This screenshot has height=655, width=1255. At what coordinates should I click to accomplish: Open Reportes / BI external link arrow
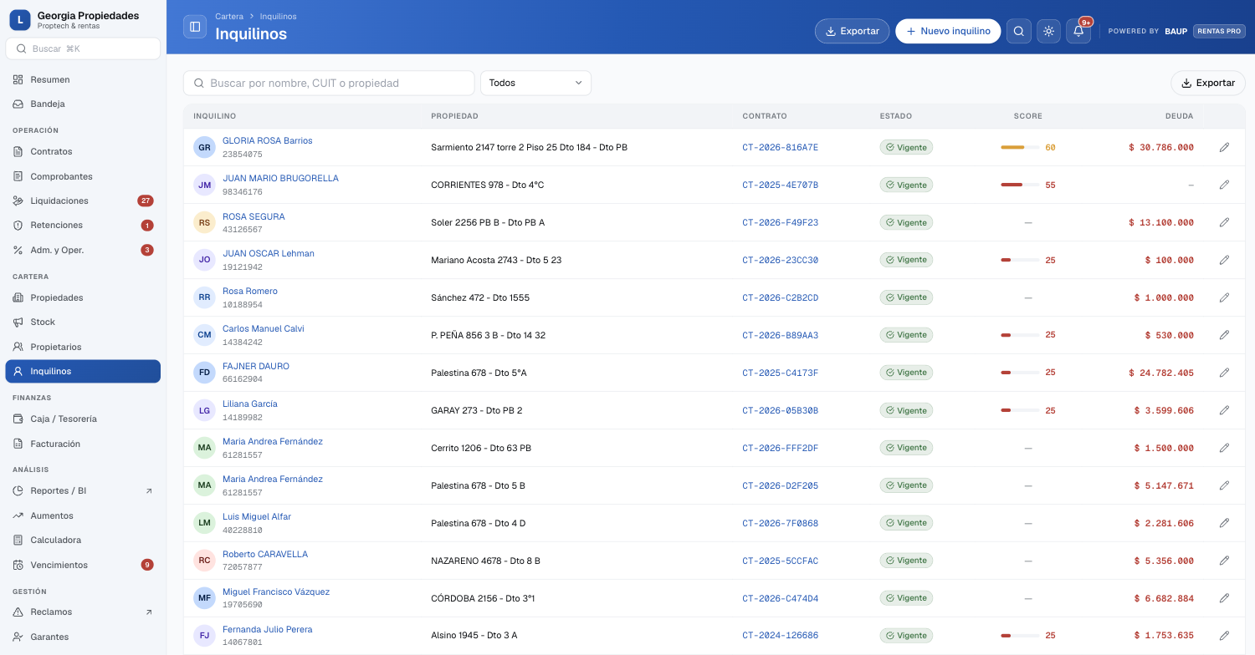pyautogui.click(x=149, y=491)
